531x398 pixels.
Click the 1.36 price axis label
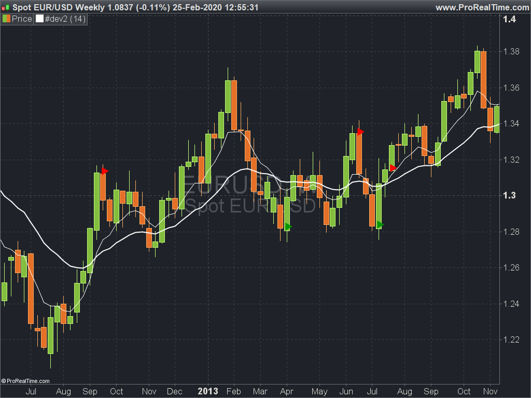511,88
